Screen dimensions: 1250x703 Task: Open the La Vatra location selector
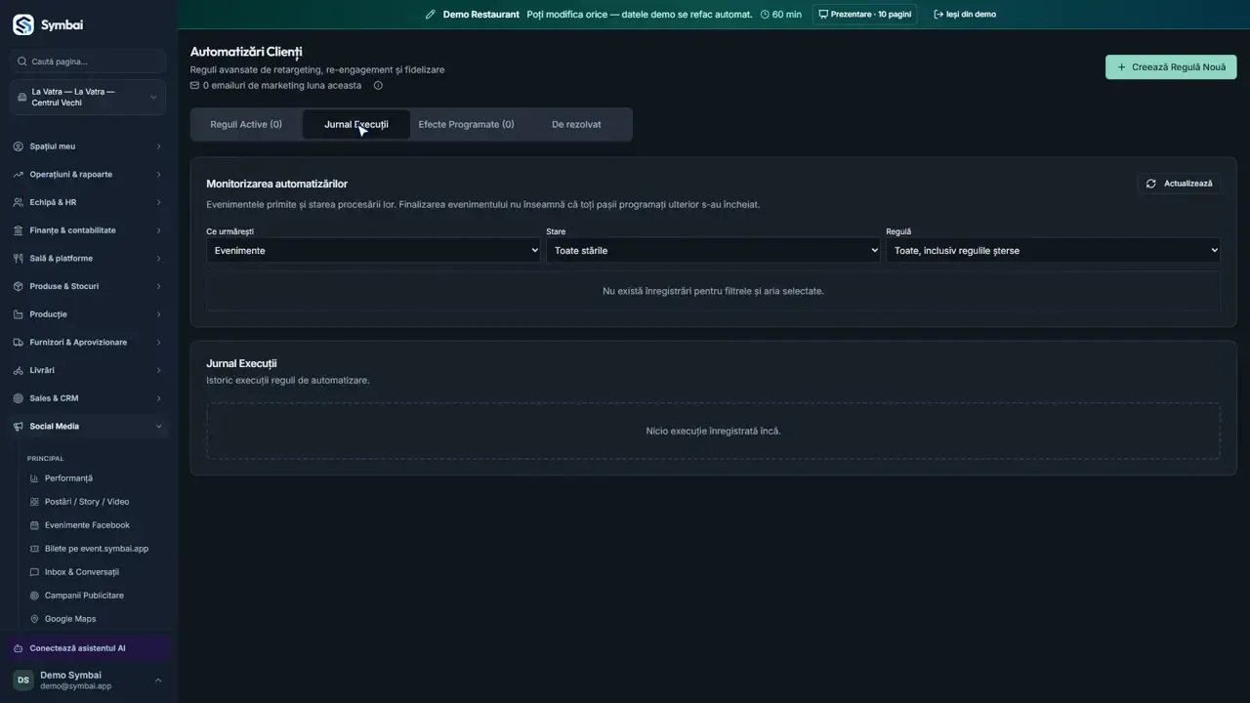click(x=88, y=98)
